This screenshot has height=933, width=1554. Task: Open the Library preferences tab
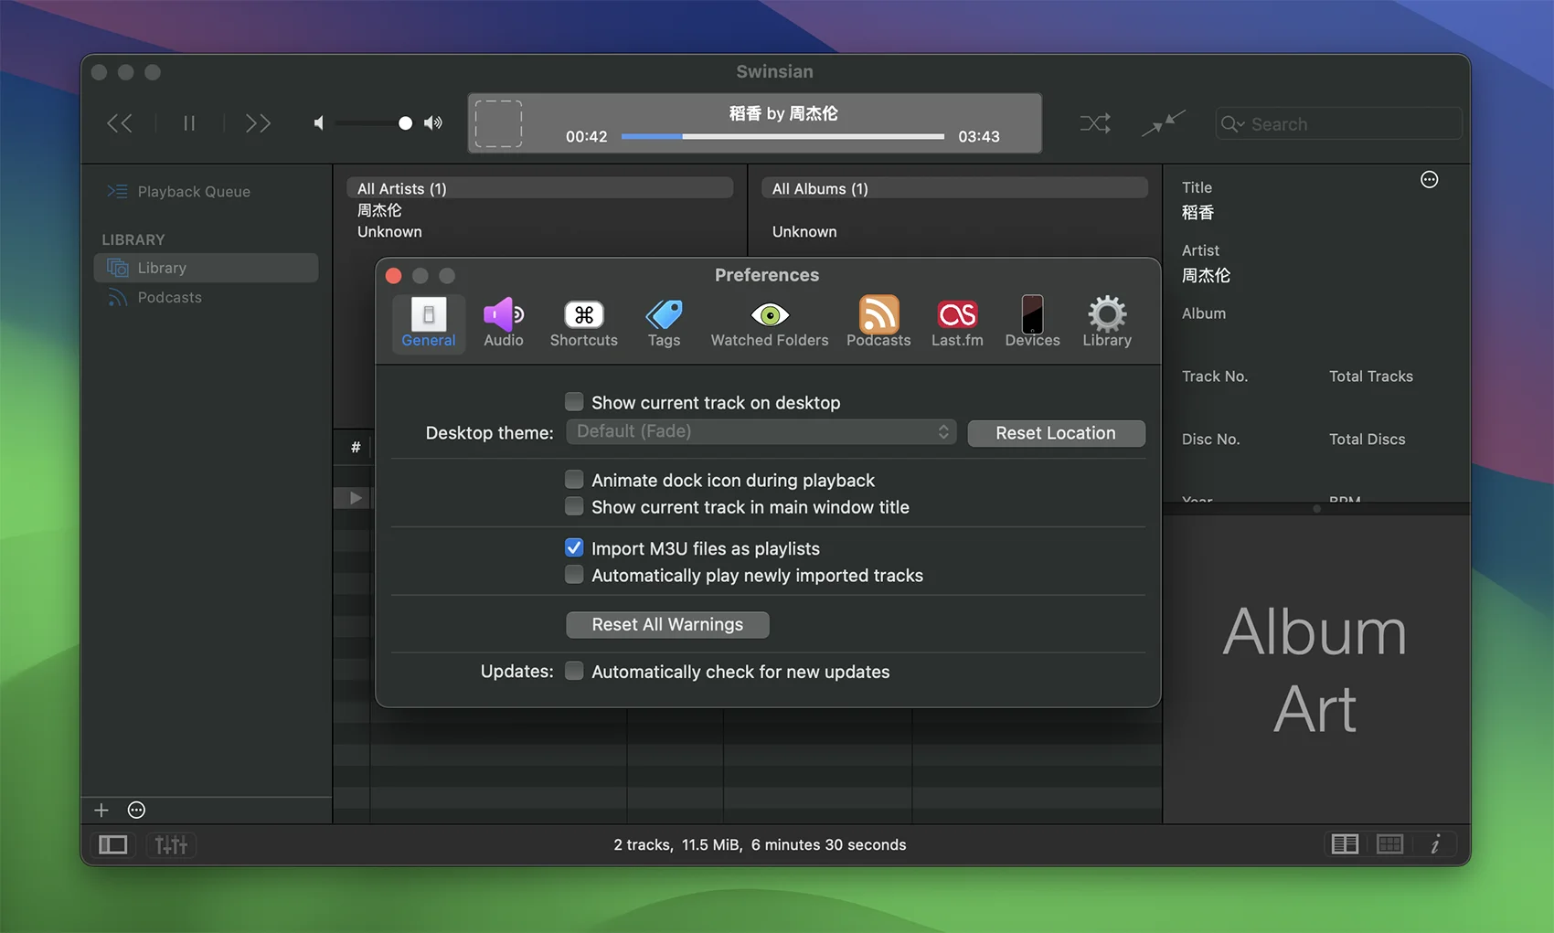(x=1107, y=322)
